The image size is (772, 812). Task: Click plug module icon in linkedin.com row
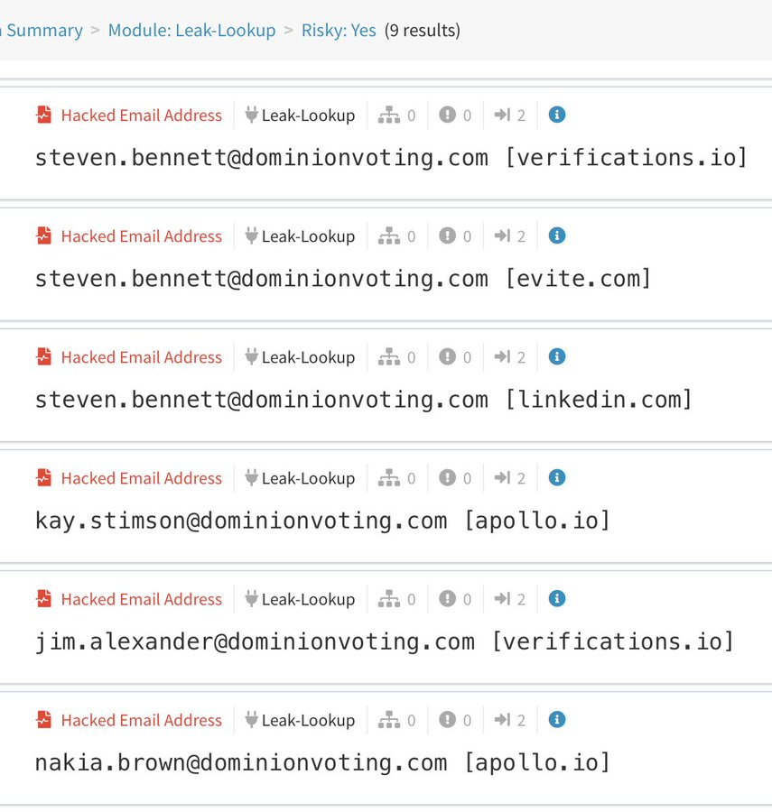251,356
